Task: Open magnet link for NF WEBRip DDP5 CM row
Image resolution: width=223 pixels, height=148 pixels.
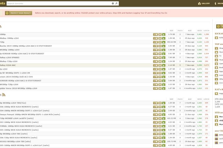Action: point(160,73)
